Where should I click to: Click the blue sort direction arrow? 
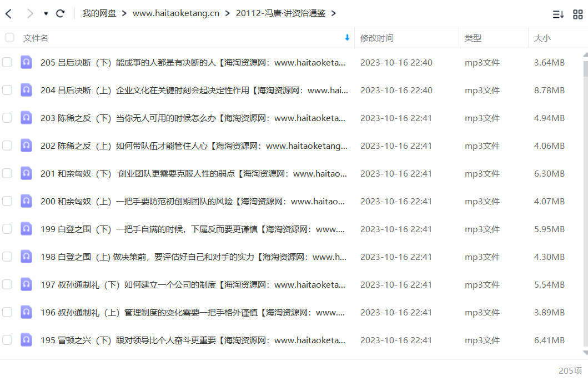(x=347, y=38)
